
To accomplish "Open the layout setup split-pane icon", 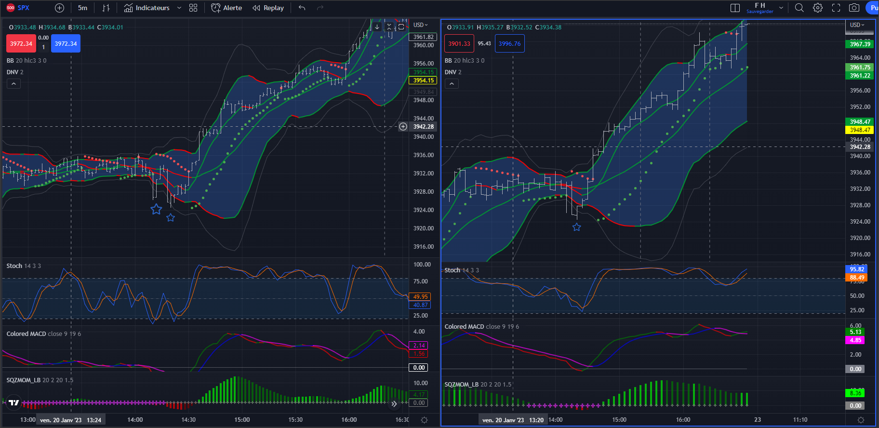I will [x=735, y=8].
